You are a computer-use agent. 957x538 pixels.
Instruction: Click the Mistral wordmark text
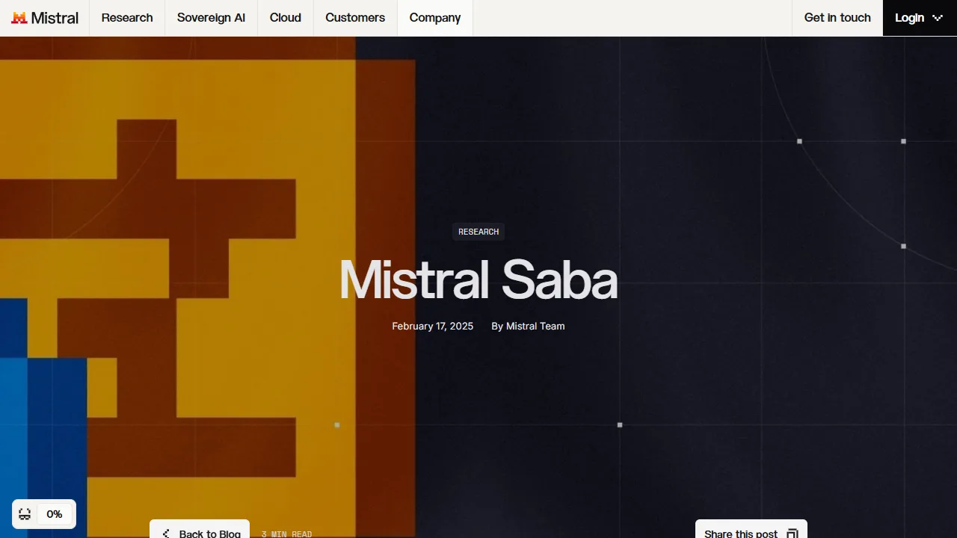click(x=55, y=18)
